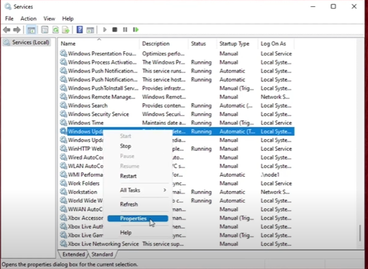Open the blue Help toolbar icon
The image size is (368, 269).
[x=80, y=29]
